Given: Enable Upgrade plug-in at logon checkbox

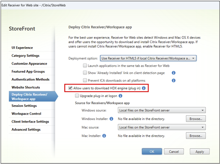Looking at the screenshot, I should 77,96.
